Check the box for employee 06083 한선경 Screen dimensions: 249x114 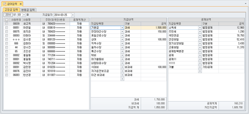tap(7, 75)
